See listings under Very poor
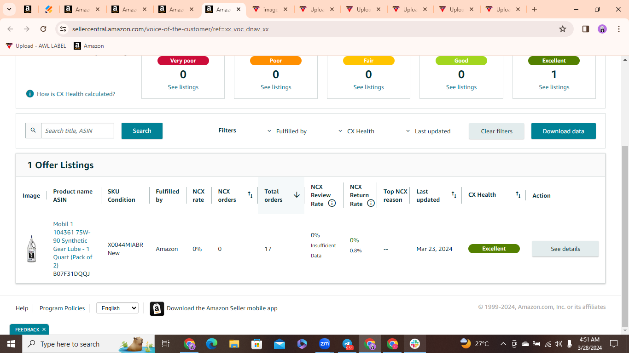Image resolution: width=629 pixels, height=353 pixels. (x=183, y=87)
